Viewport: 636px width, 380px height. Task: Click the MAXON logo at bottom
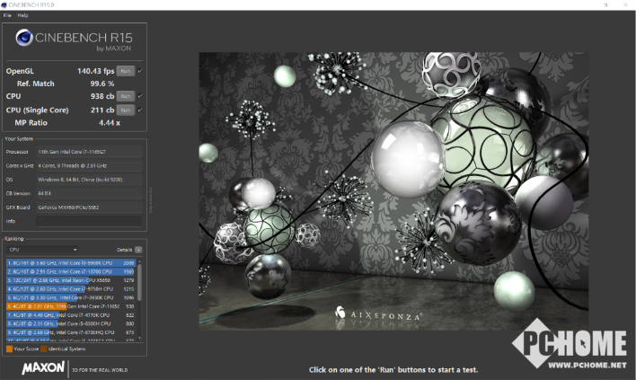pyautogui.click(x=43, y=368)
